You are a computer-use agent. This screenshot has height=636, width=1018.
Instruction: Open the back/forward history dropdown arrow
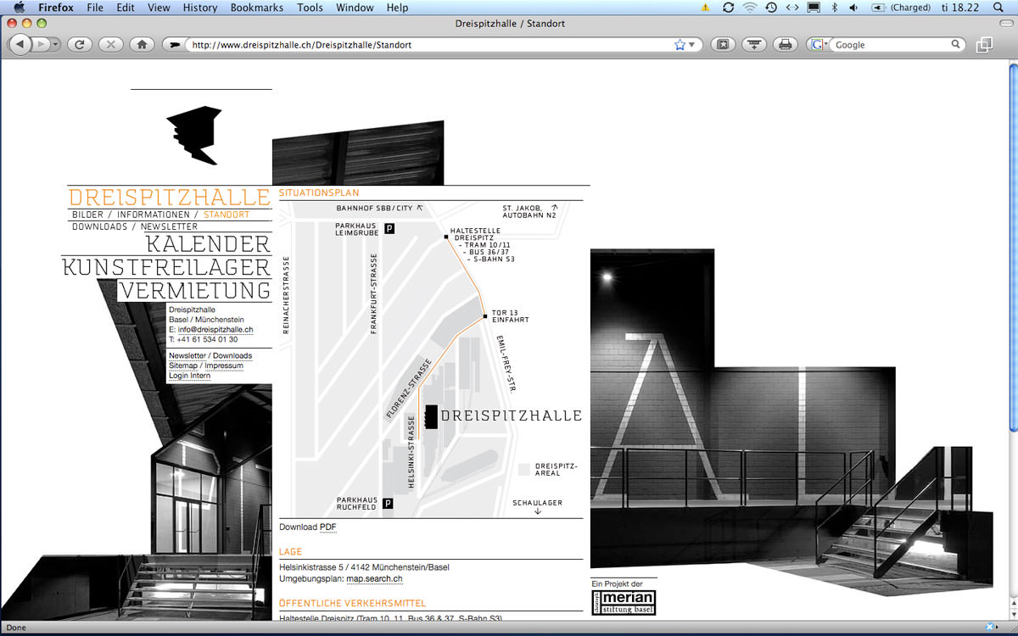click(55, 44)
